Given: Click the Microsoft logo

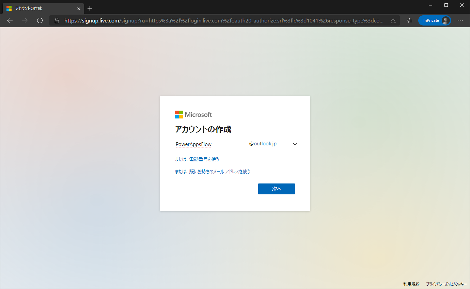Looking at the screenshot, I should click(193, 115).
